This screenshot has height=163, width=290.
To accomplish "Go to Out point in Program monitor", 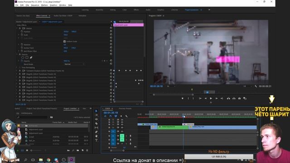I will pyautogui.click(x=222, y=99).
